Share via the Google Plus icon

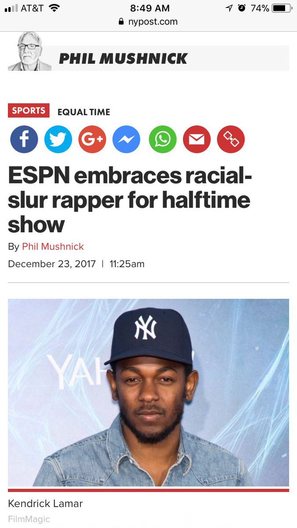tap(92, 139)
